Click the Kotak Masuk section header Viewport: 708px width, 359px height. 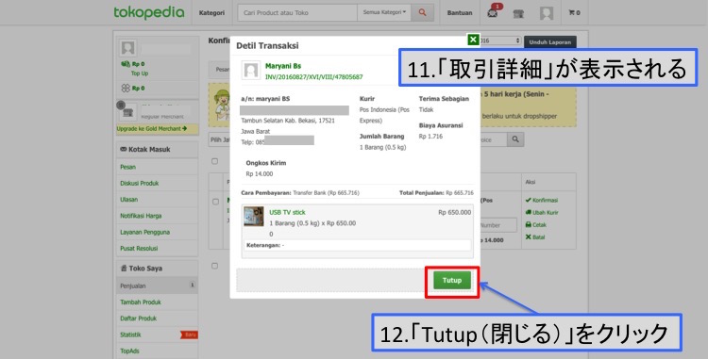pyautogui.click(x=157, y=150)
